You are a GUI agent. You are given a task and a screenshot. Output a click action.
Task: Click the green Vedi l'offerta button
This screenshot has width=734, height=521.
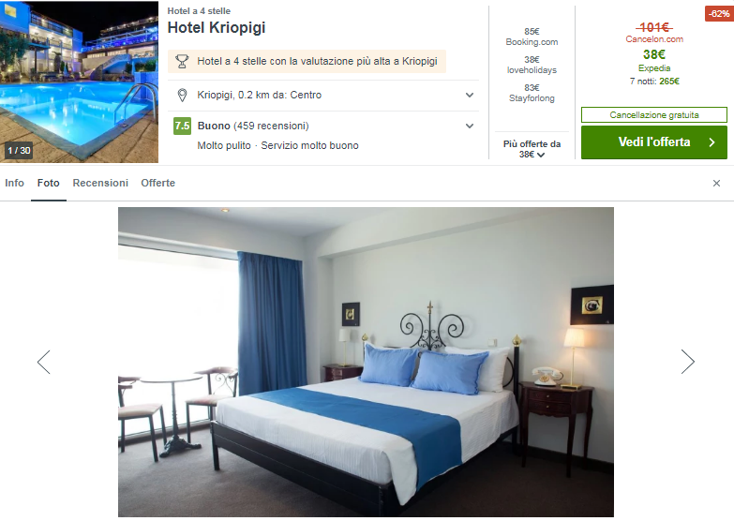pos(654,142)
